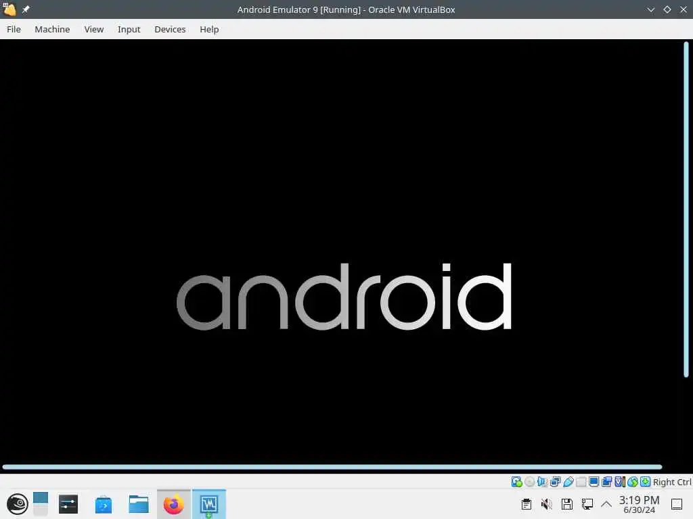
Task: Open the muted audio volume tray icon
Action: tap(546, 504)
